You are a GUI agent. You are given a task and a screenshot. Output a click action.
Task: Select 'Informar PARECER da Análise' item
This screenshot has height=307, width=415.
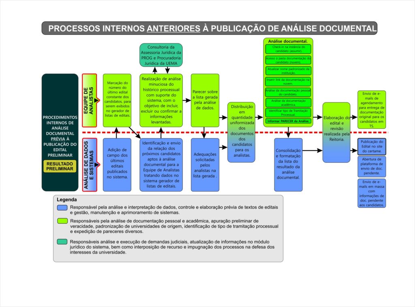pyautogui.click(x=288, y=121)
